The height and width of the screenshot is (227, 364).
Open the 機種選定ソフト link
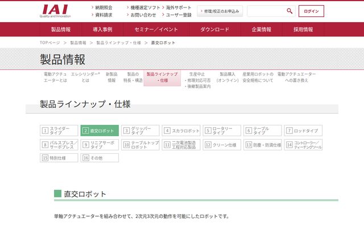pyautogui.click(x=145, y=7)
